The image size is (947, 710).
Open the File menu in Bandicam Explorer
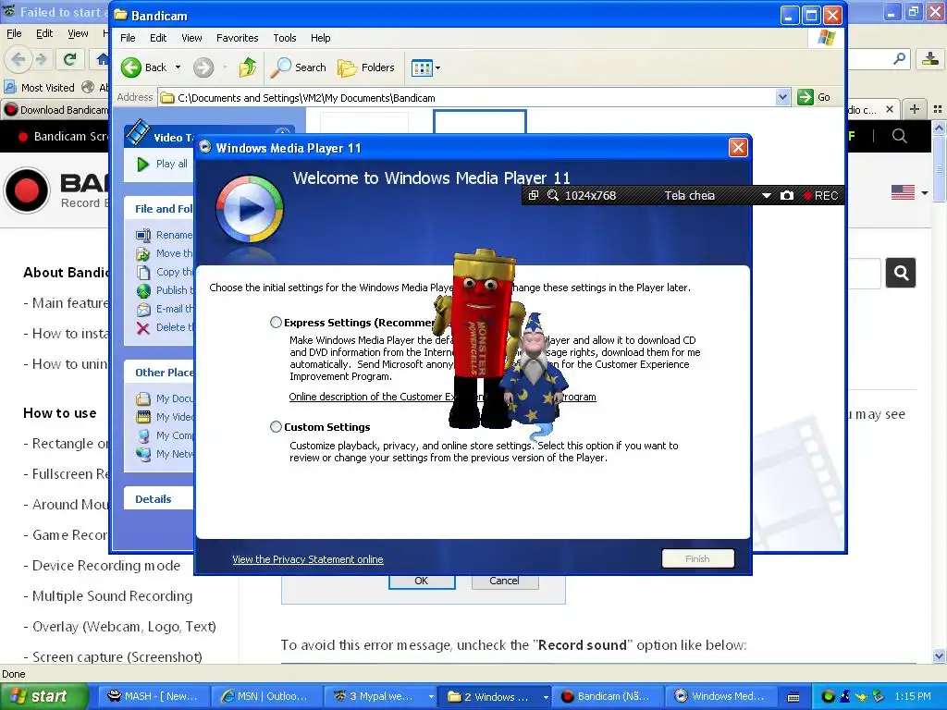(128, 38)
